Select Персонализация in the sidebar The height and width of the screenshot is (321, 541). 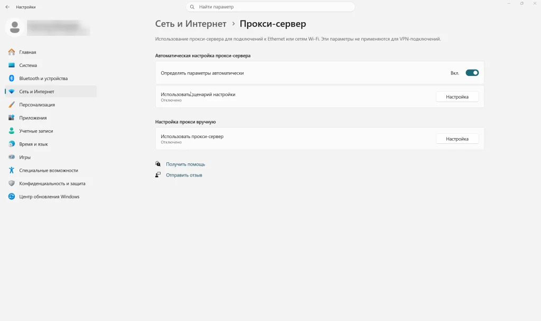coord(50,104)
